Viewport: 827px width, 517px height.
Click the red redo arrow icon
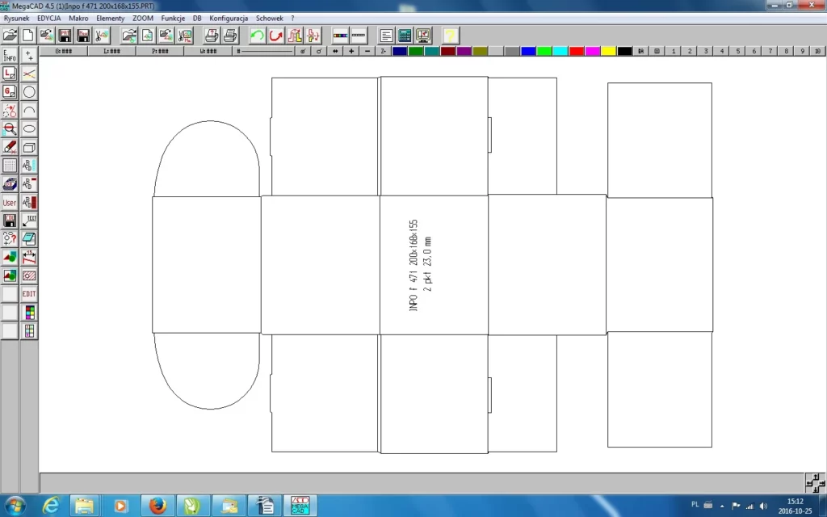[x=276, y=36]
